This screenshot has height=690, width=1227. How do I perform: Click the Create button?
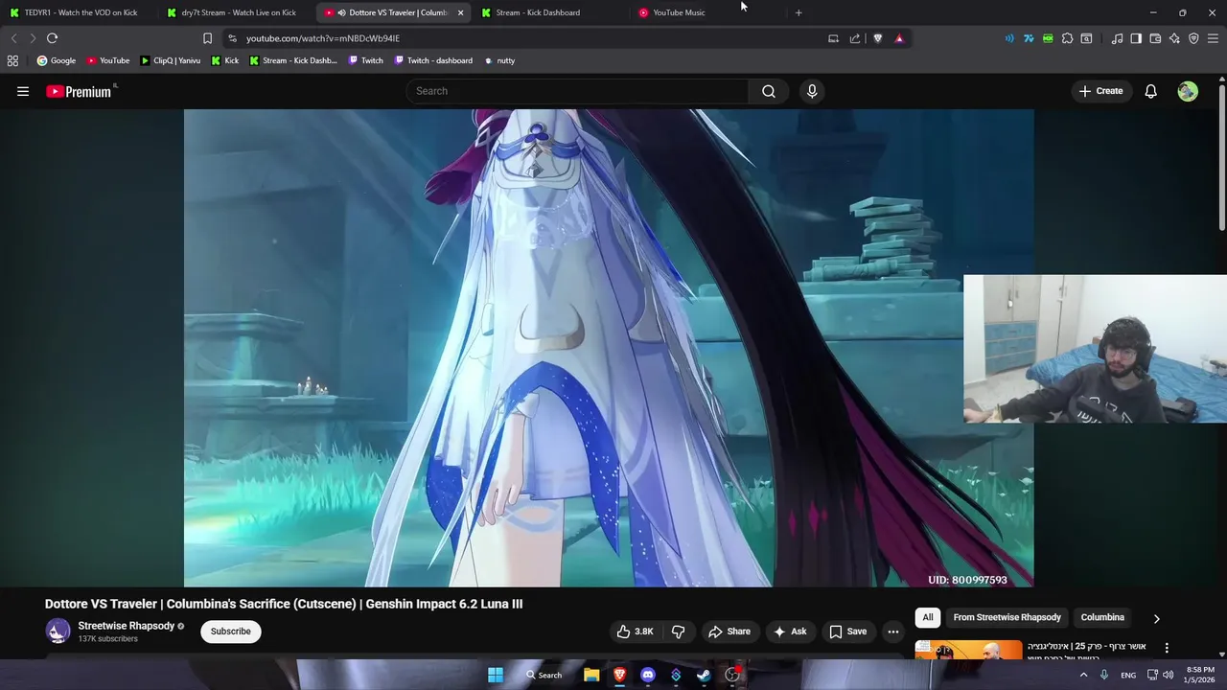click(1100, 91)
